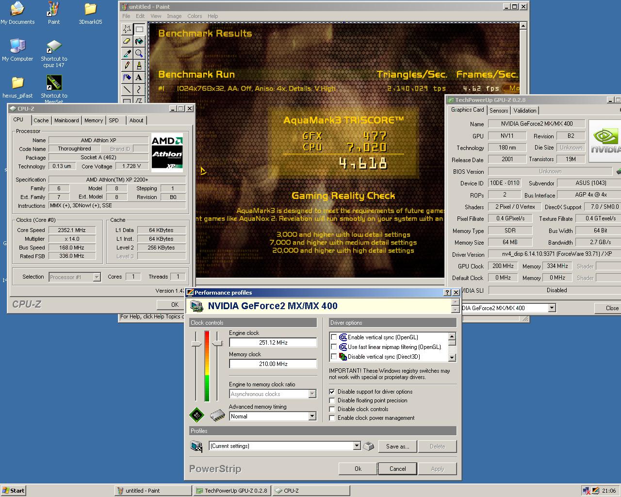
Task: Open the Shortcut to MemSet desktop icon
Action: click(x=54, y=89)
